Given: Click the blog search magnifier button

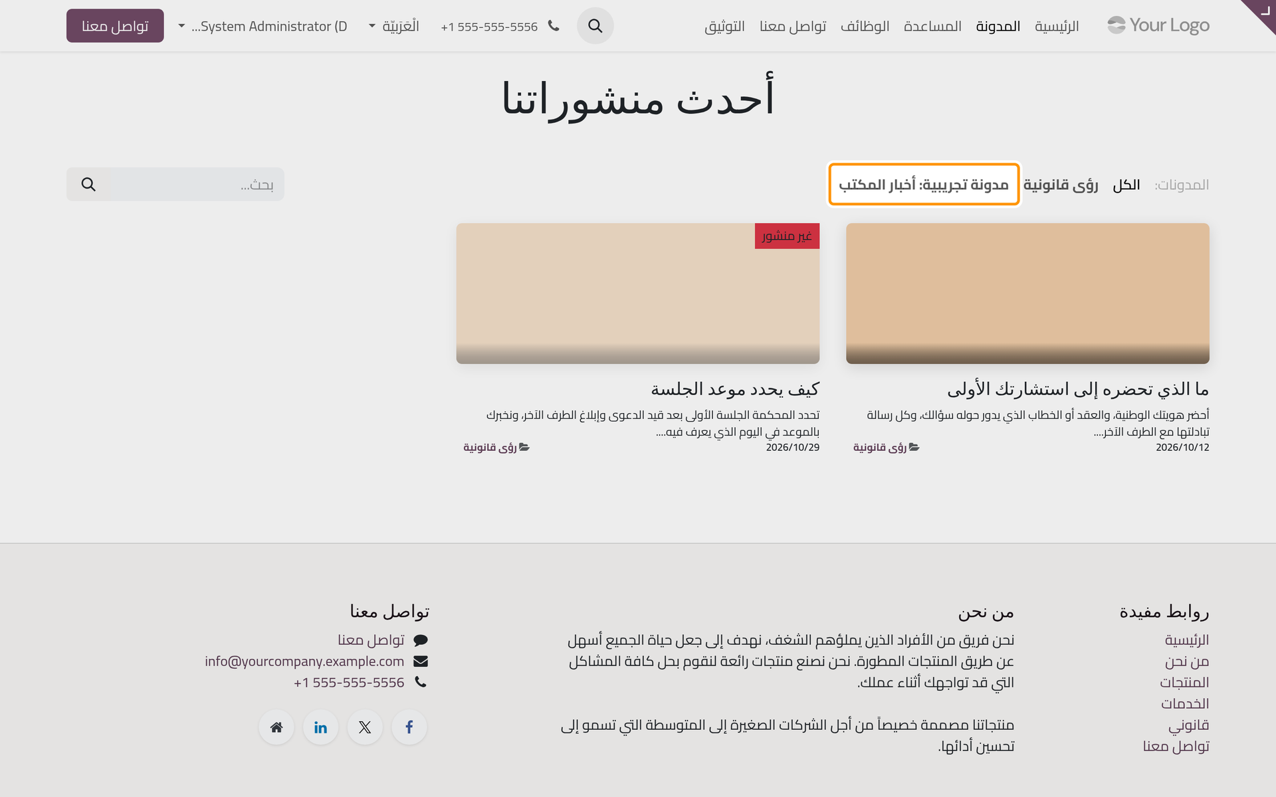Looking at the screenshot, I should click(x=88, y=184).
